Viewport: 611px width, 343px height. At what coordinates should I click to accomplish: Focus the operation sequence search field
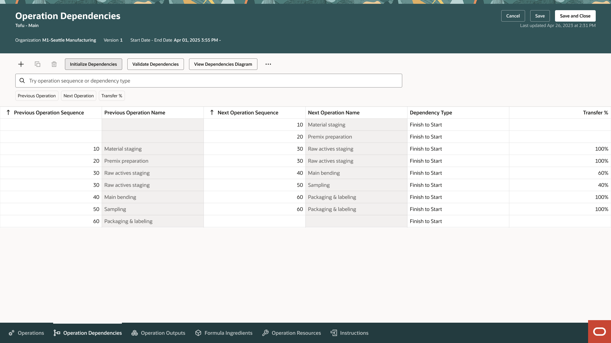pos(209,81)
